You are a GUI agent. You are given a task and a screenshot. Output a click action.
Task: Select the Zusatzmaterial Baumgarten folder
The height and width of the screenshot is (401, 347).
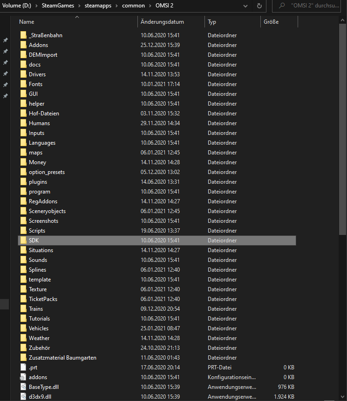[x=62, y=358]
